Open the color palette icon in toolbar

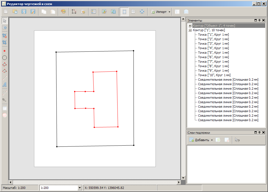[x=63, y=12]
